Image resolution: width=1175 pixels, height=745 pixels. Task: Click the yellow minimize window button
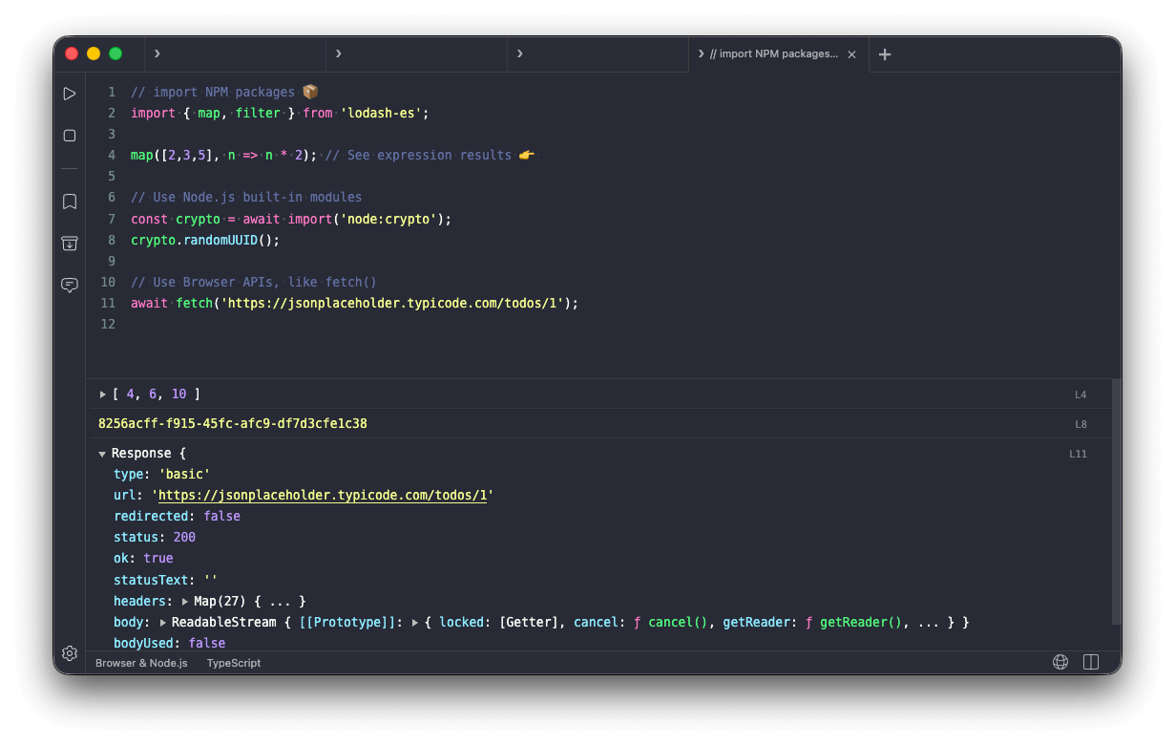click(94, 53)
